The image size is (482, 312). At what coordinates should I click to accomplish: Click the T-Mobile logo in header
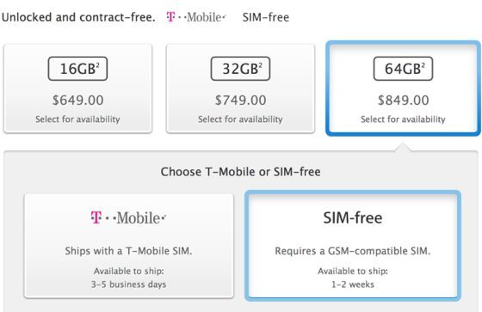click(196, 17)
